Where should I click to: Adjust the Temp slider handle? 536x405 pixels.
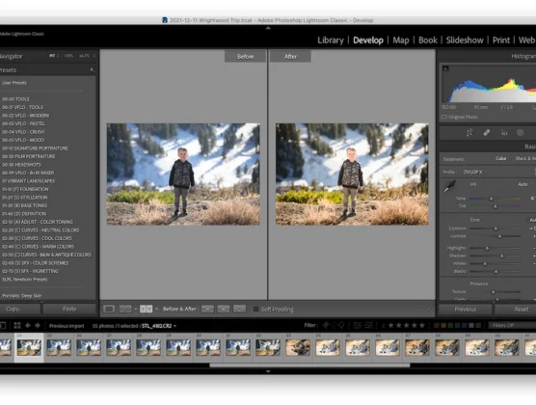pyautogui.click(x=492, y=199)
